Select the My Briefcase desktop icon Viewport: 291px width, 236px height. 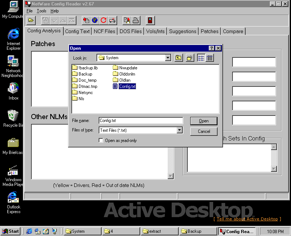(x=13, y=146)
